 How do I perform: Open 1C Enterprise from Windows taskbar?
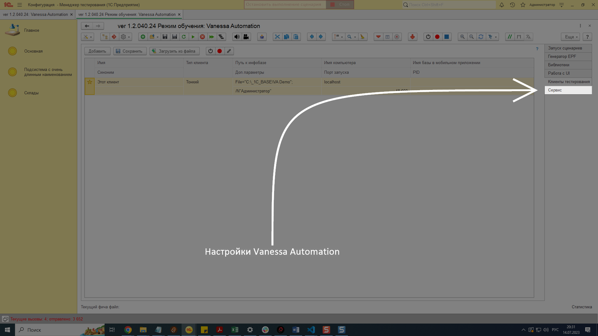click(x=189, y=330)
